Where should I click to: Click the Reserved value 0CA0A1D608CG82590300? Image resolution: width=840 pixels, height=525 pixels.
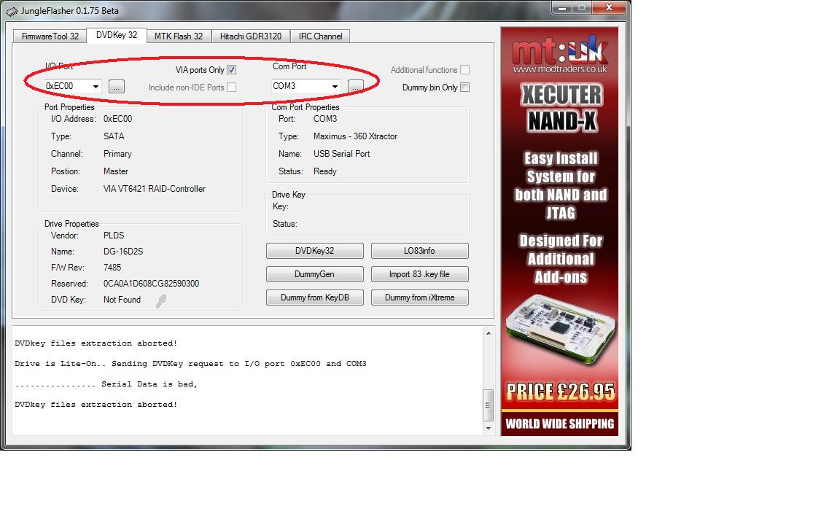click(151, 284)
